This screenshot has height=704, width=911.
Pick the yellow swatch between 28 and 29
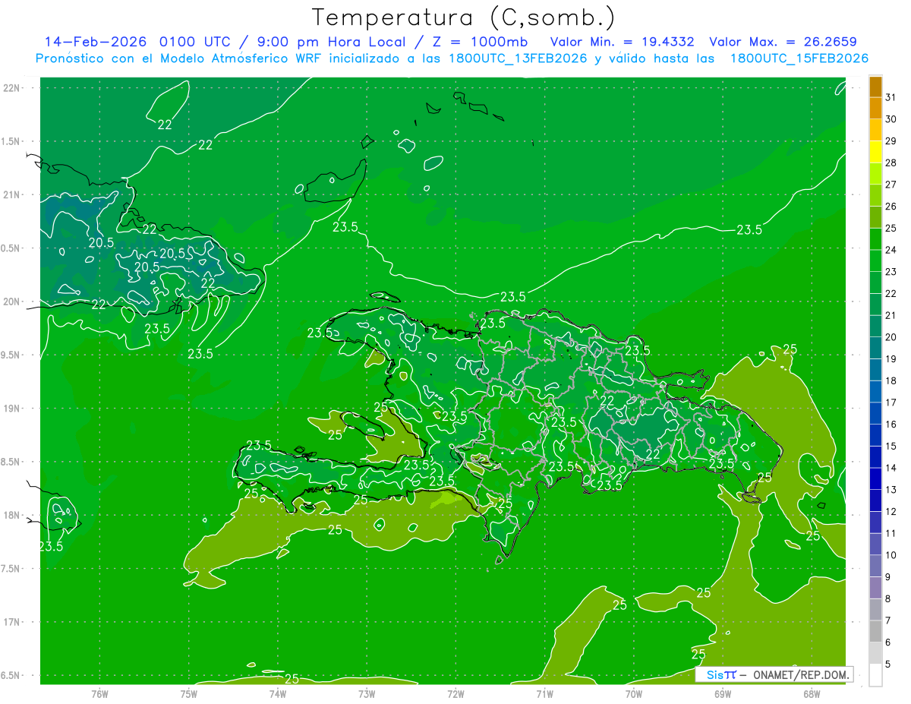[x=875, y=152]
